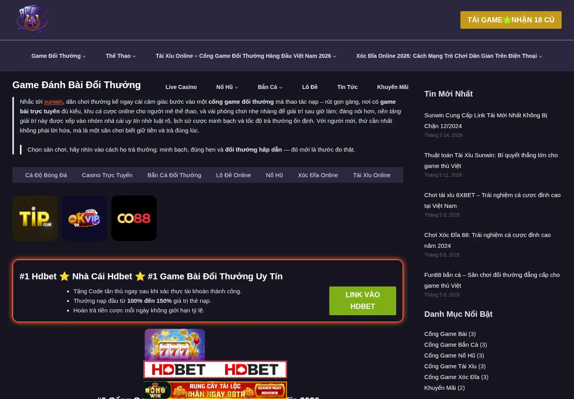This screenshot has height=399, width=574.
Task: Open the Live Casino menu item
Action: pyautogui.click(x=181, y=87)
